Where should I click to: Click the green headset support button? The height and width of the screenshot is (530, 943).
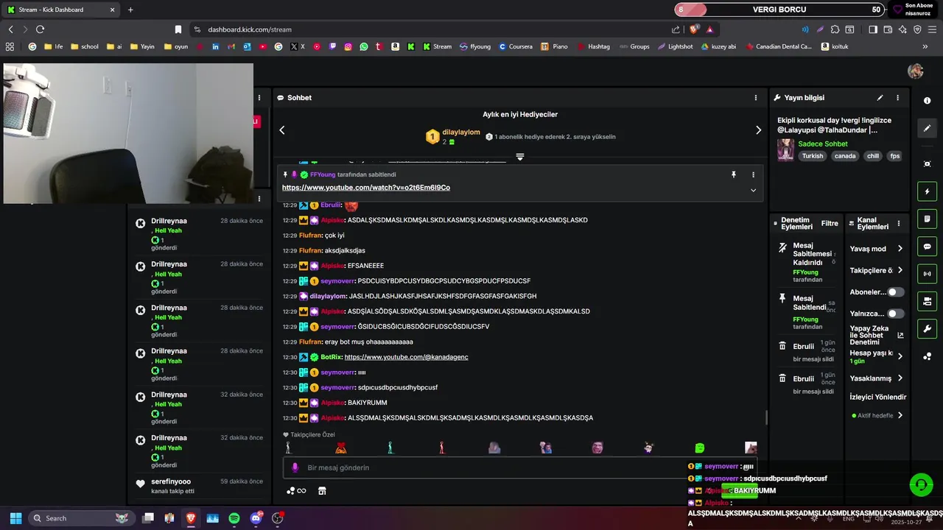point(921,484)
